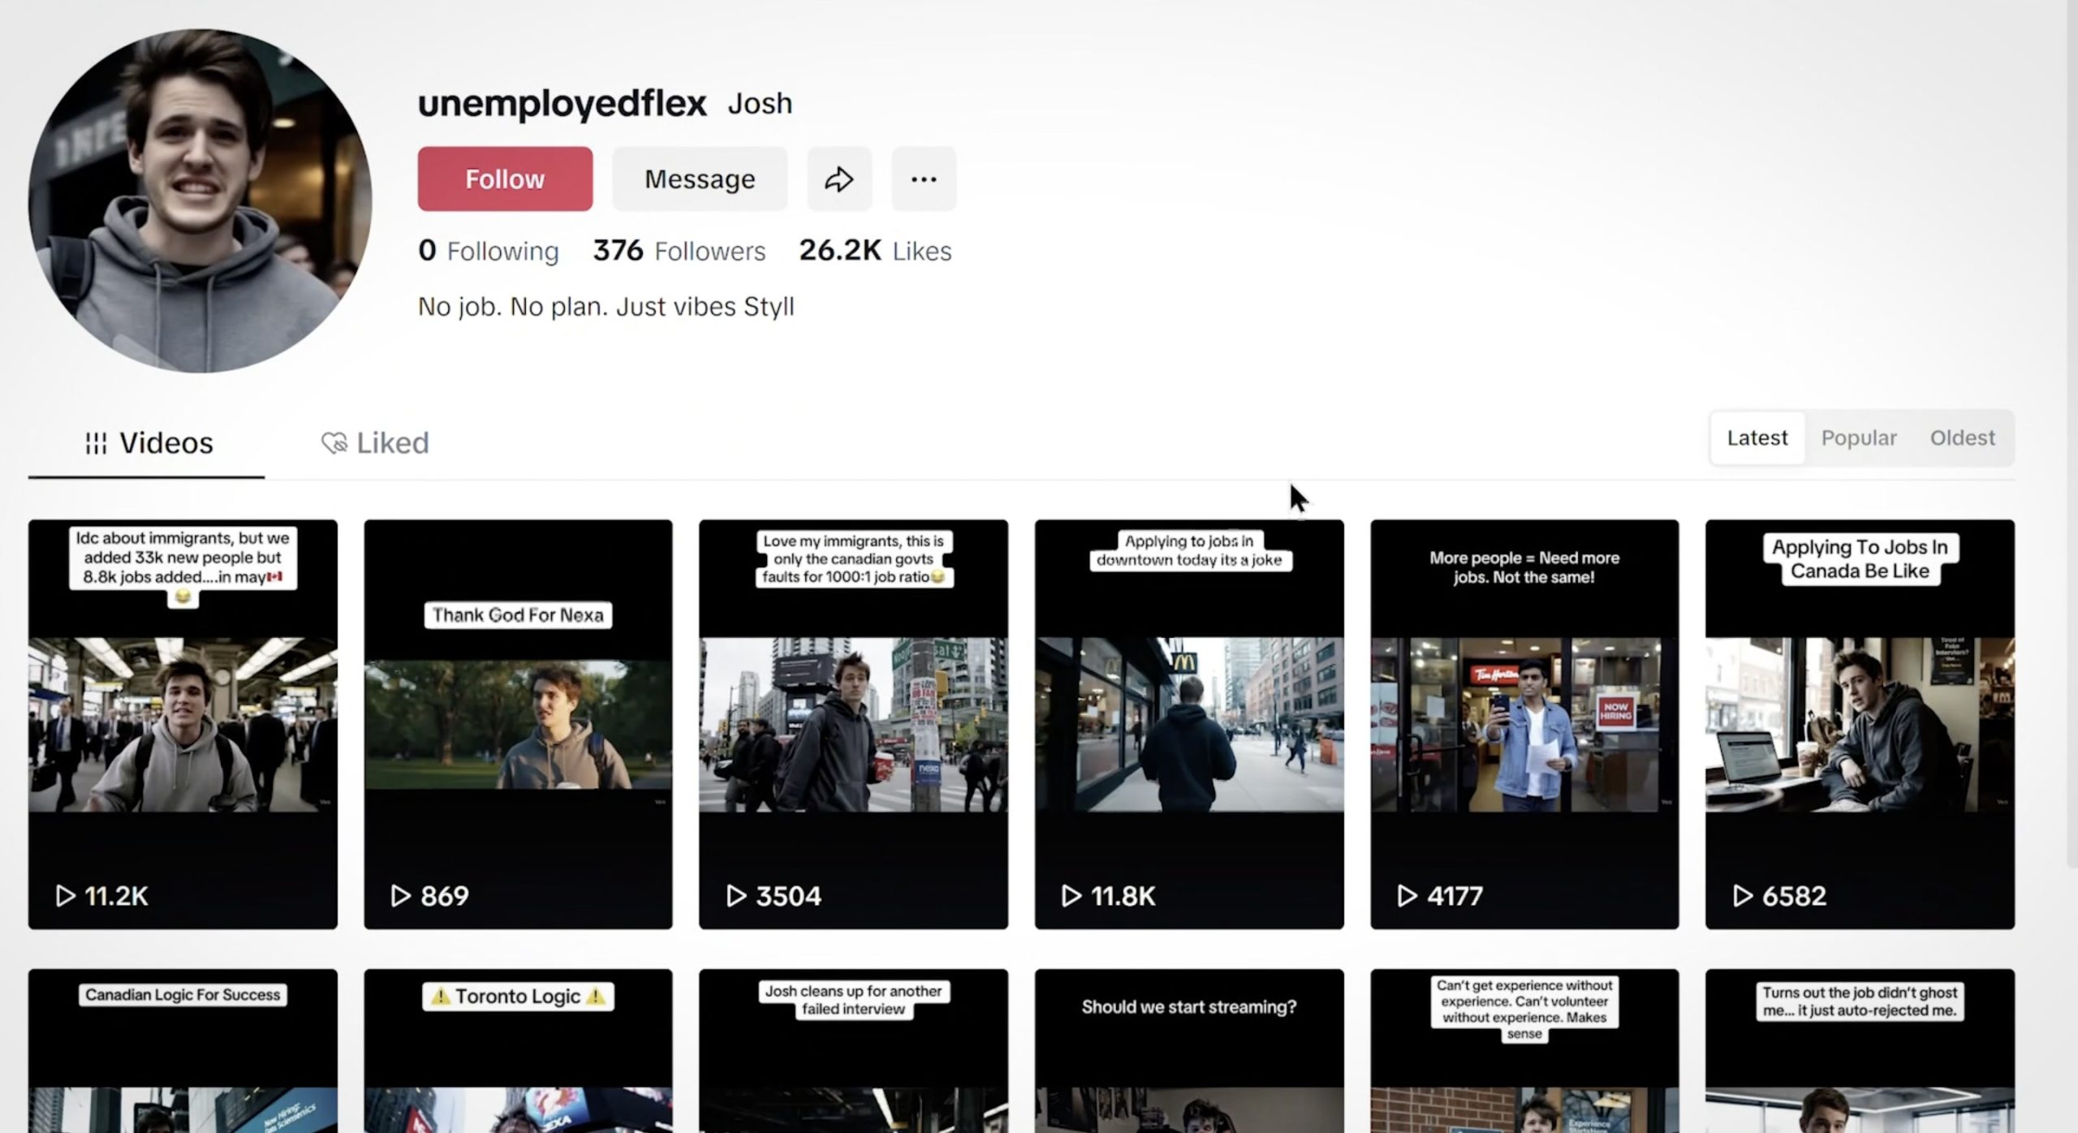
Task: Sort videos by Popular
Action: point(1858,438)
